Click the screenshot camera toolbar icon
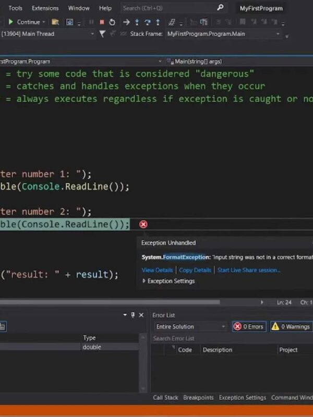313x417 pixels. [x=69, y=22]
